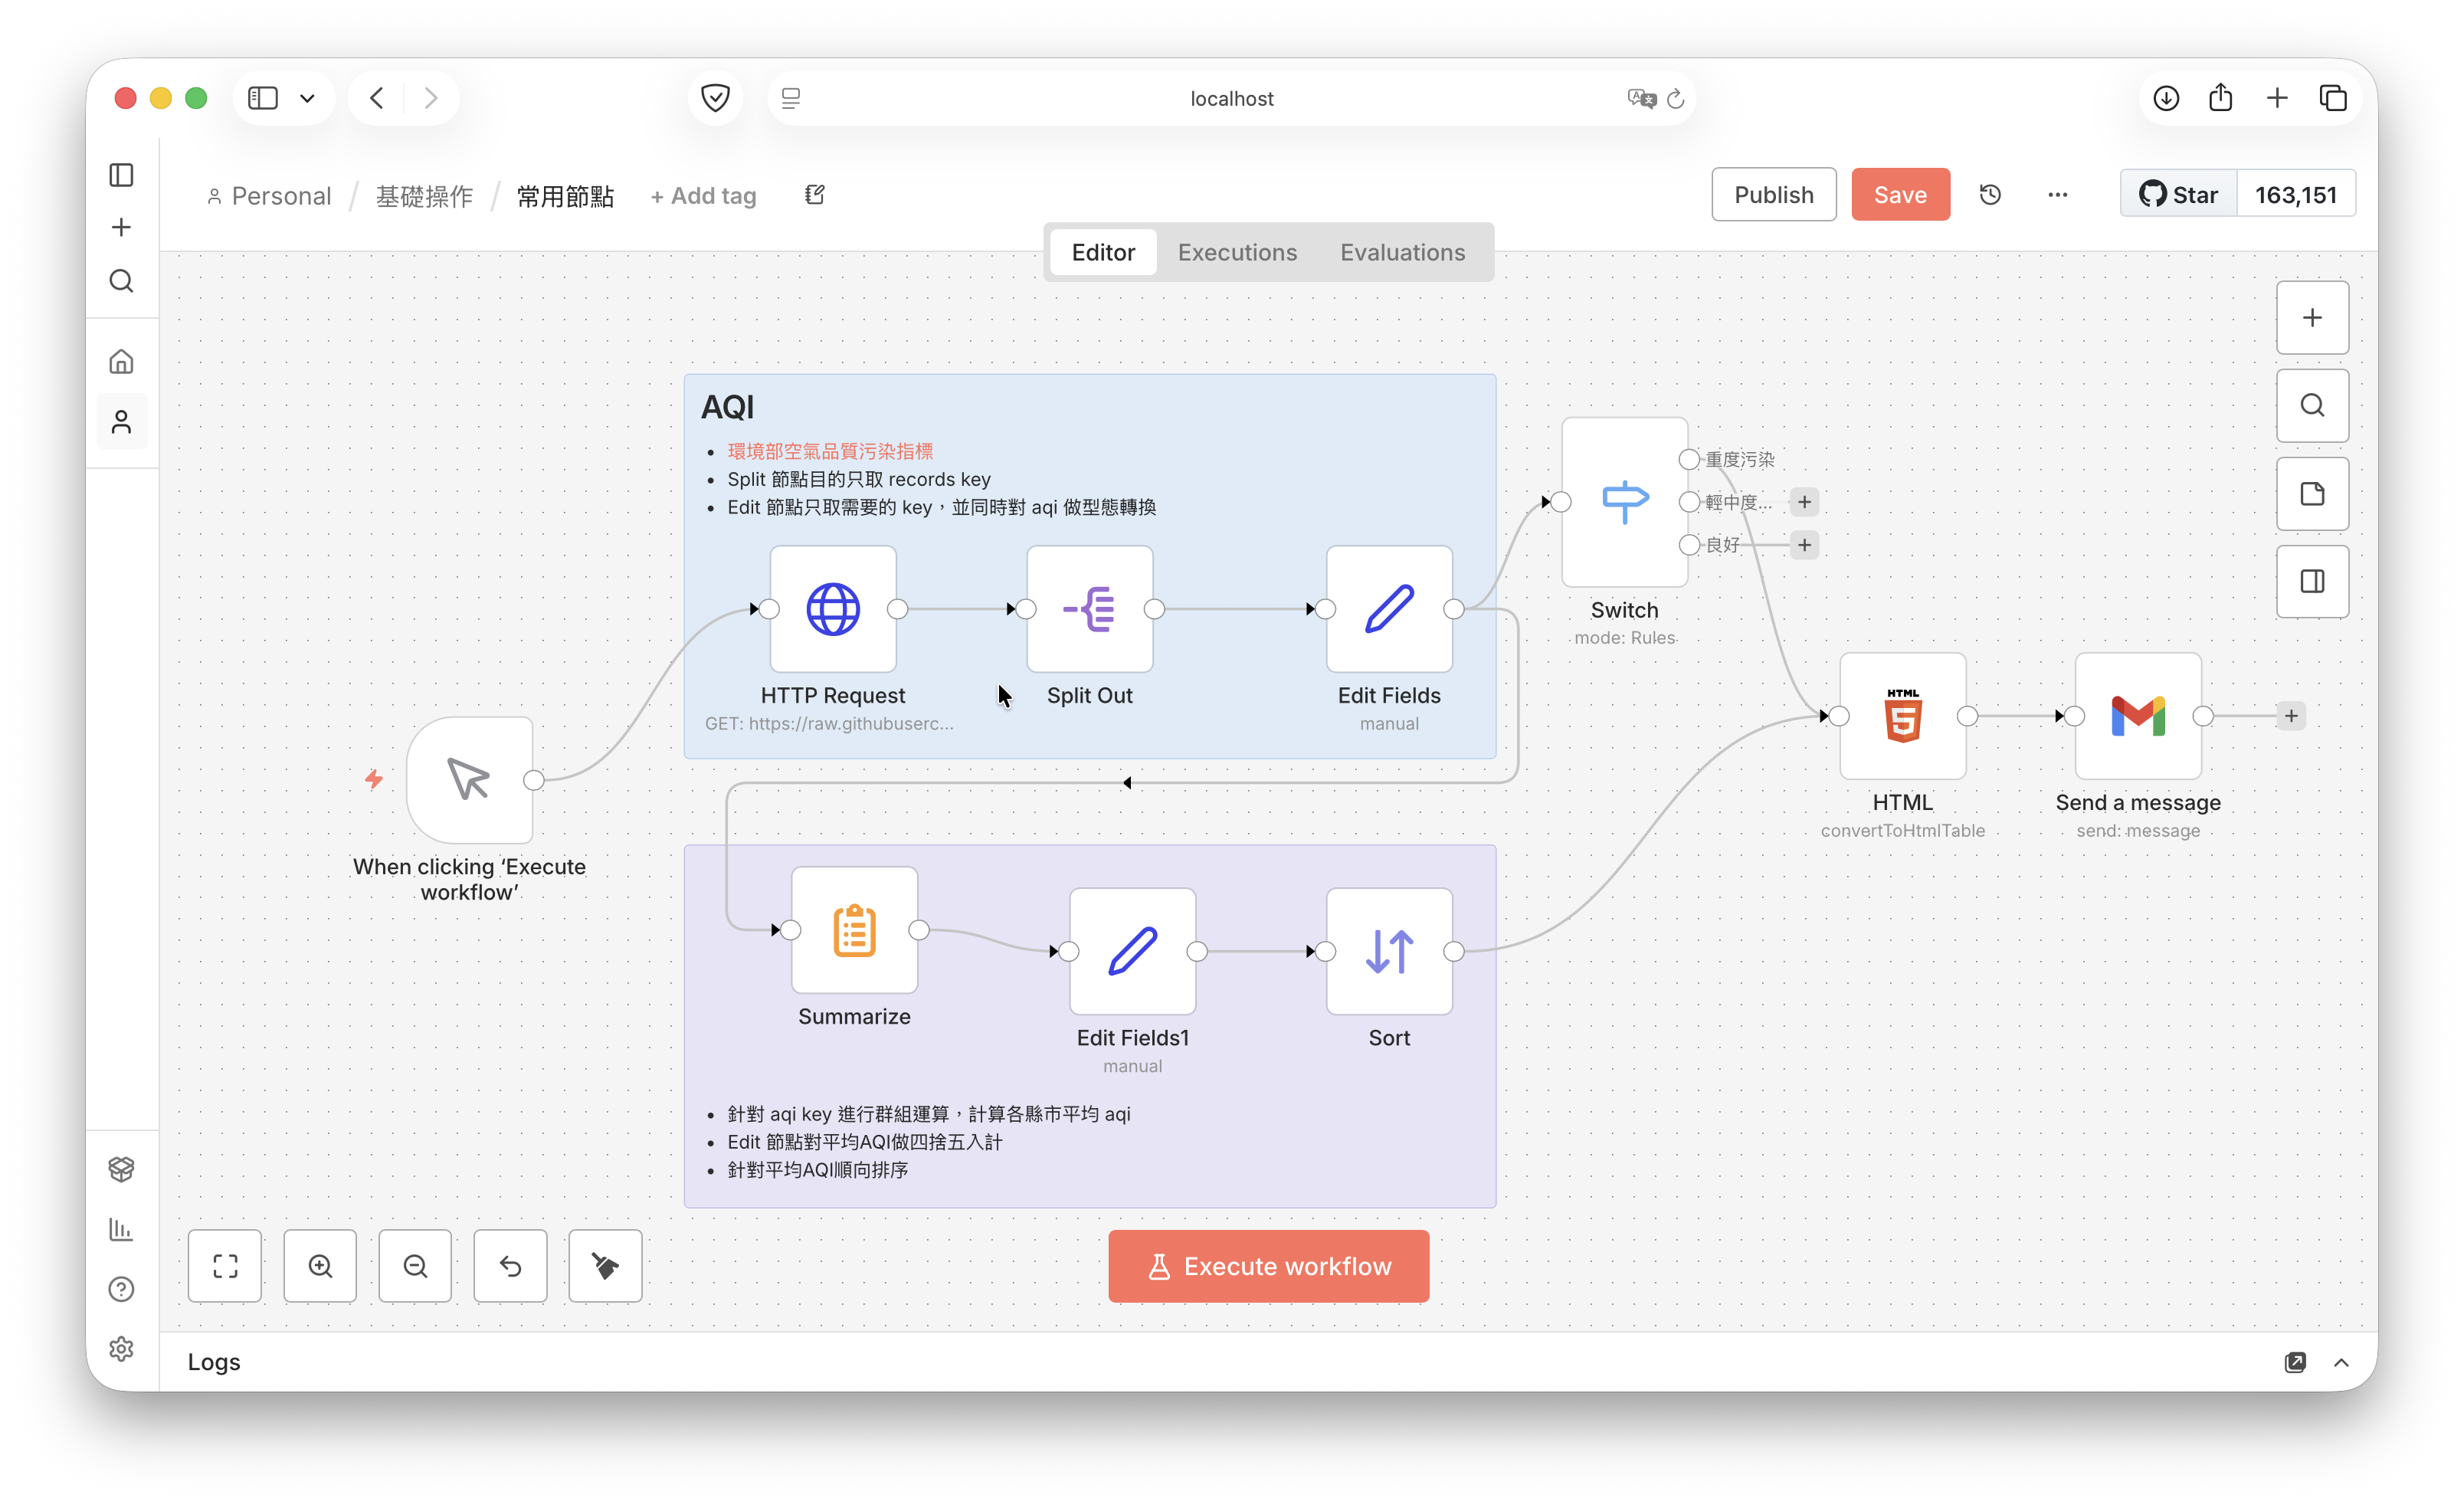The height and width of the screenshot is (1505, 2464).
Task: Click the Switch node icon
Action: [1624, 501]
